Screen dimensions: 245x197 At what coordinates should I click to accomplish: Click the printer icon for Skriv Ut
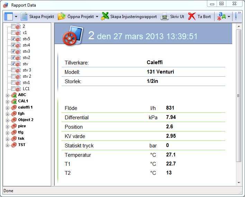click(x=164, y=16)
